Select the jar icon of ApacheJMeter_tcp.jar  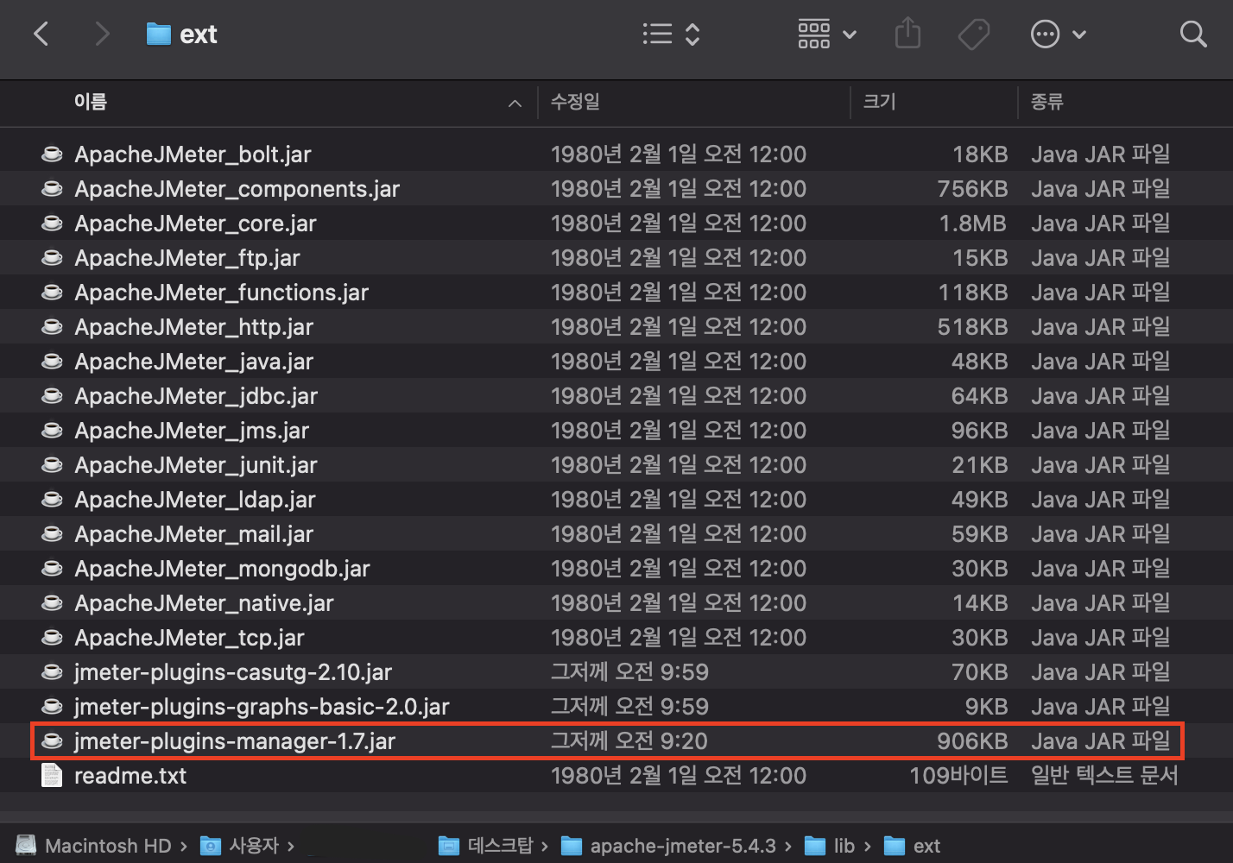tap(52, 638)
